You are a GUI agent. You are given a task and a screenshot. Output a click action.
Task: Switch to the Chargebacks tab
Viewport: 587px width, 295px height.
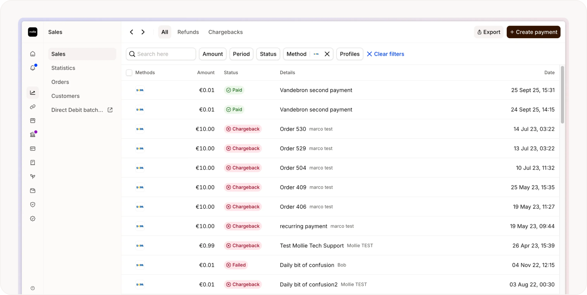click(225, 32)
